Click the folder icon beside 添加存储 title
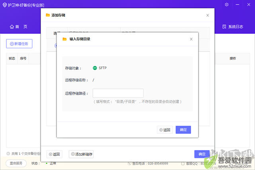This screenshot has height=170, width=255. click(48, 15)
